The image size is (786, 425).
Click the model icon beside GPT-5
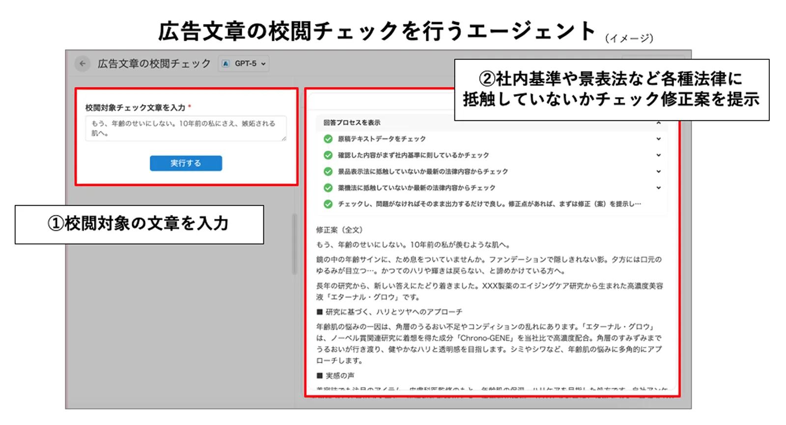click(225, 64)
